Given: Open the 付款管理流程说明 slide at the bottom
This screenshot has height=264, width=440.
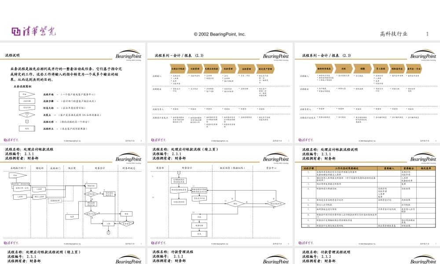Looking at the screenshot, I should [367, 256].
